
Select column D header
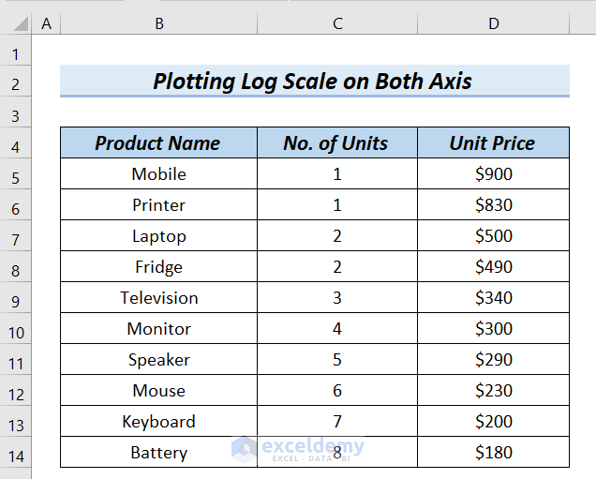[x=493, y=22]
